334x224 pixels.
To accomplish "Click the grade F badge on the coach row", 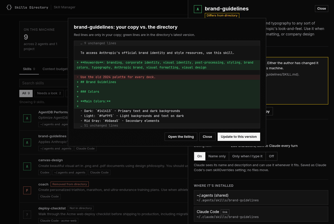I will pyautogui.click(x=27, y=190).
